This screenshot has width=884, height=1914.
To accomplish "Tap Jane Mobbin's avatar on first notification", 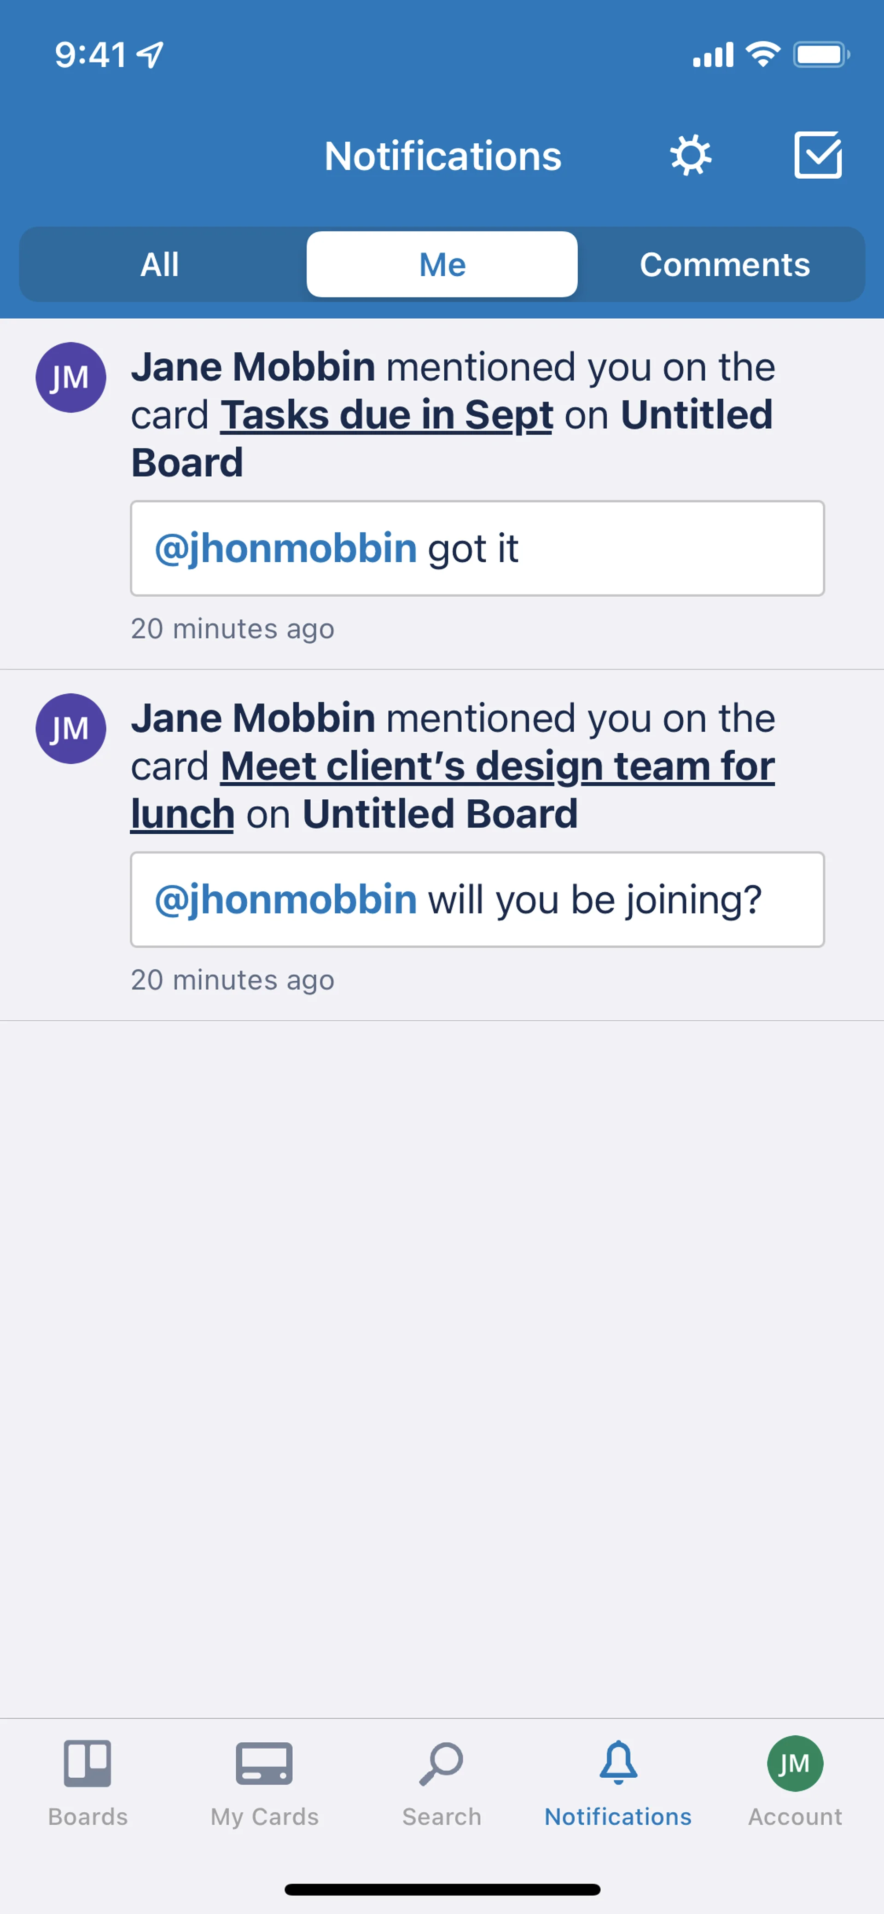I will click(x=70, y=378).
